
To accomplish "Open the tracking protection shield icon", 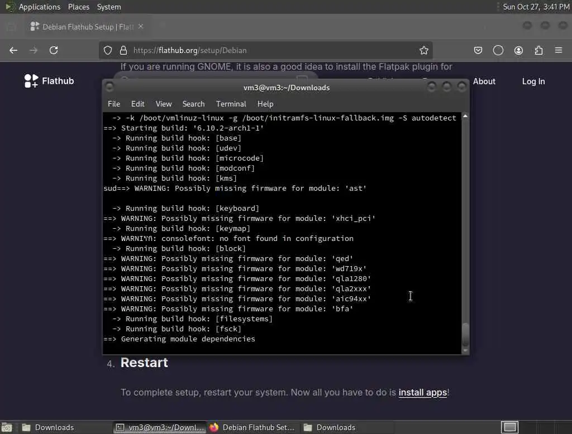I will [108, 50].
